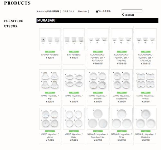Click the magnifying glass search icon
Viewport: 161px width, 150px height.
point(123,15)
